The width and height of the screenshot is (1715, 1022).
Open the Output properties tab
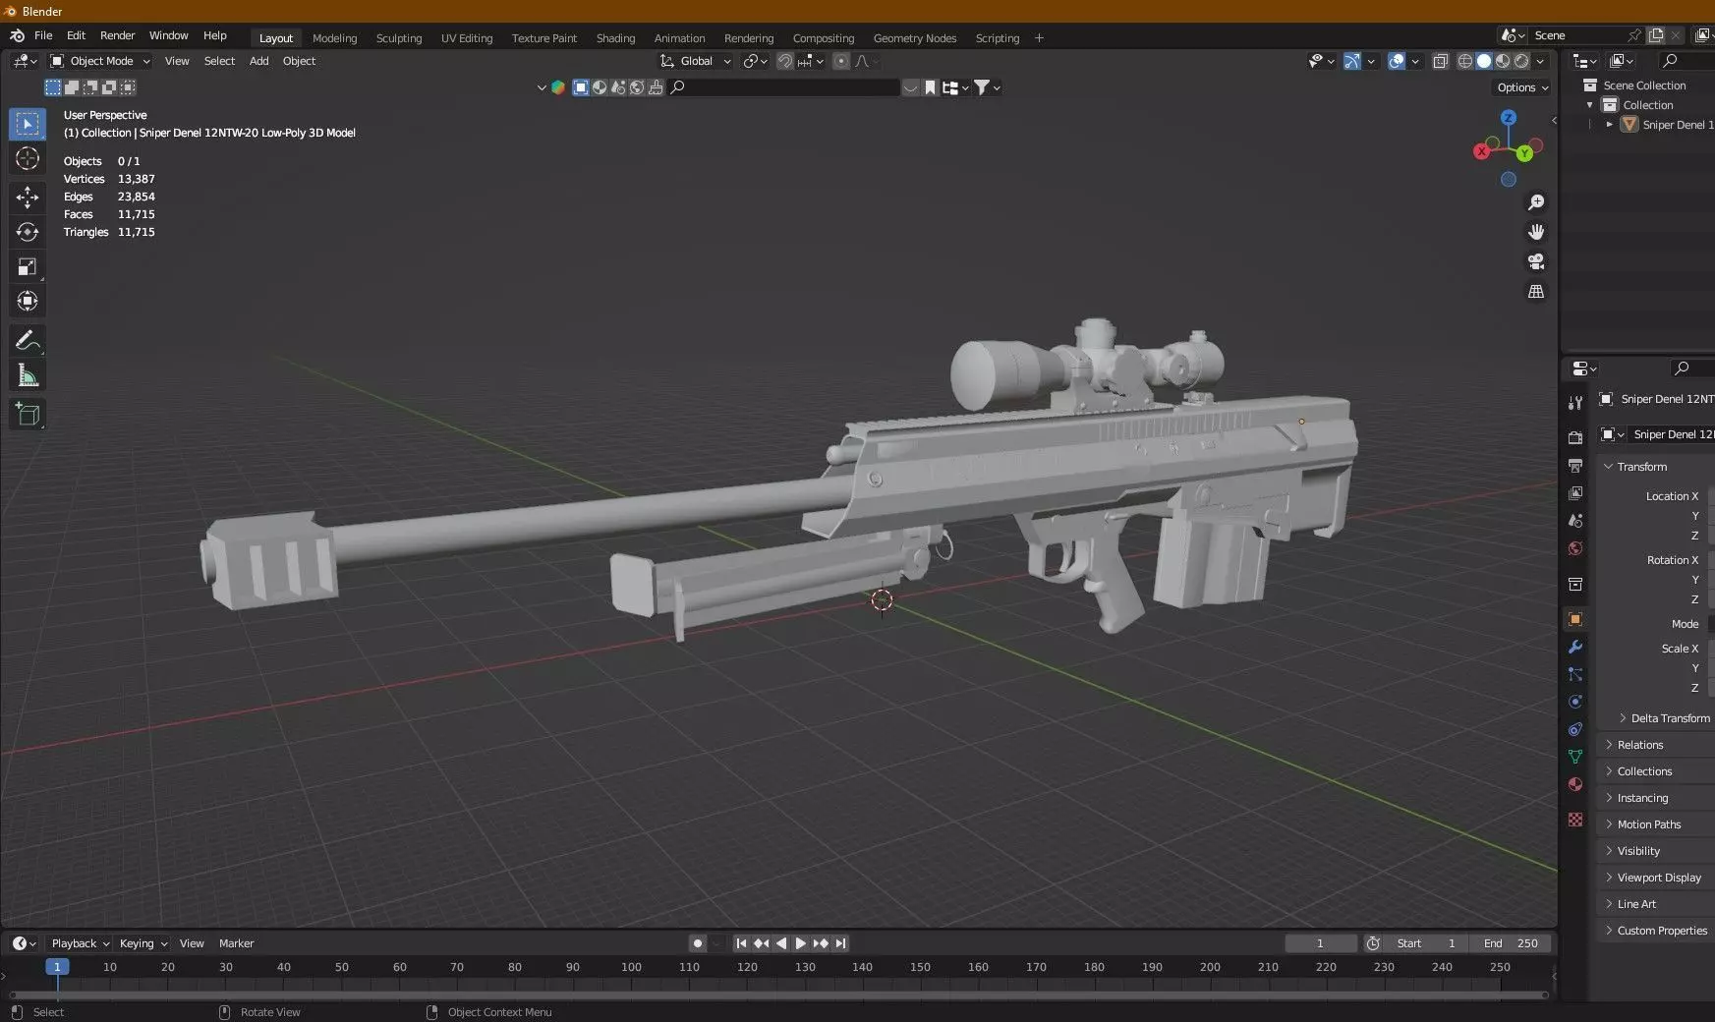[1575, 465]
